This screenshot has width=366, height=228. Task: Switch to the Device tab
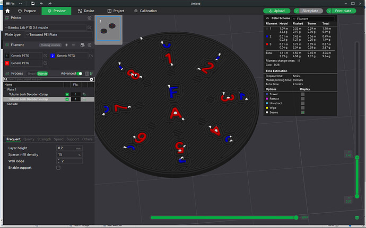pos(86,11)
